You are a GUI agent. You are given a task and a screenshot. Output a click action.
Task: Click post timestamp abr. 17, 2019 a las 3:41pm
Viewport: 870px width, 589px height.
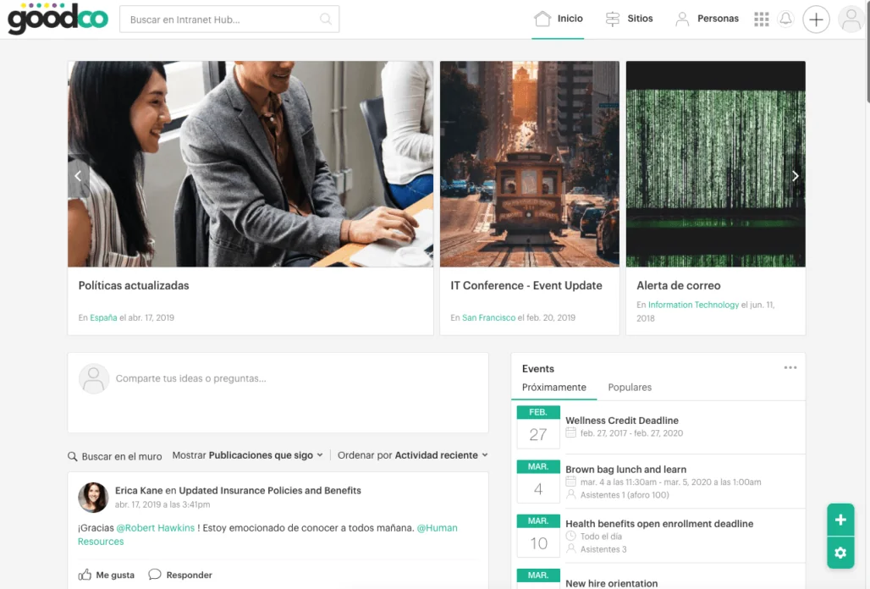tap(162, 504)
